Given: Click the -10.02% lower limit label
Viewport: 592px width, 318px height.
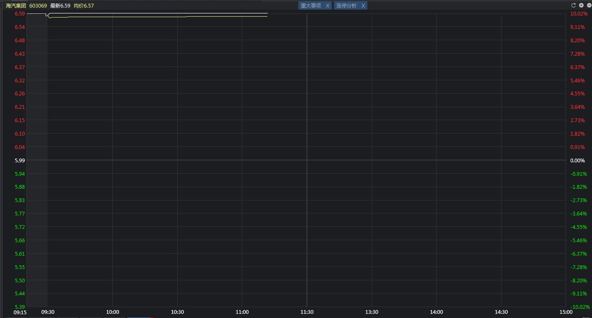Looking at the screenshot, I should tap(580, 307).
